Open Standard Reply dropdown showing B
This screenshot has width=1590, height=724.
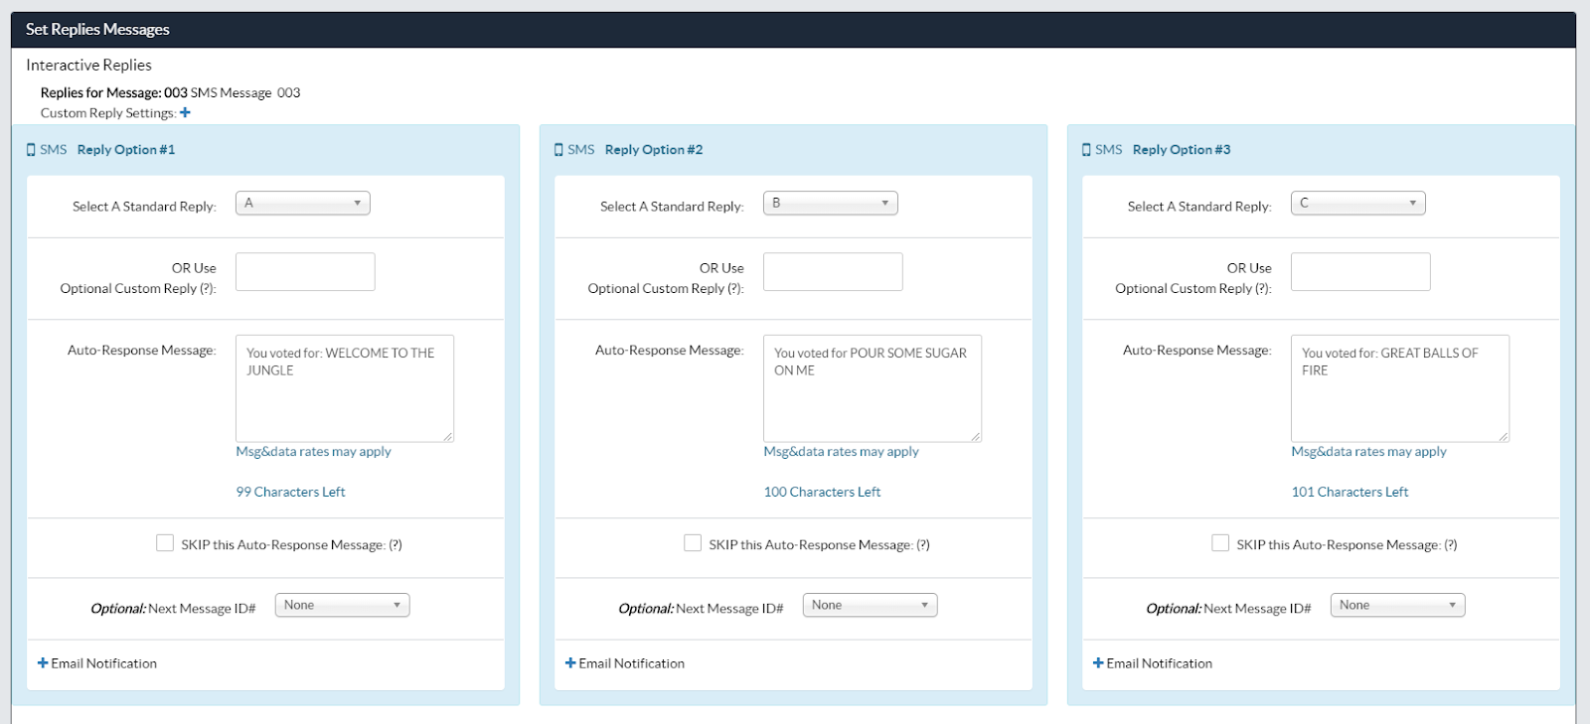[x=831, y=203]
